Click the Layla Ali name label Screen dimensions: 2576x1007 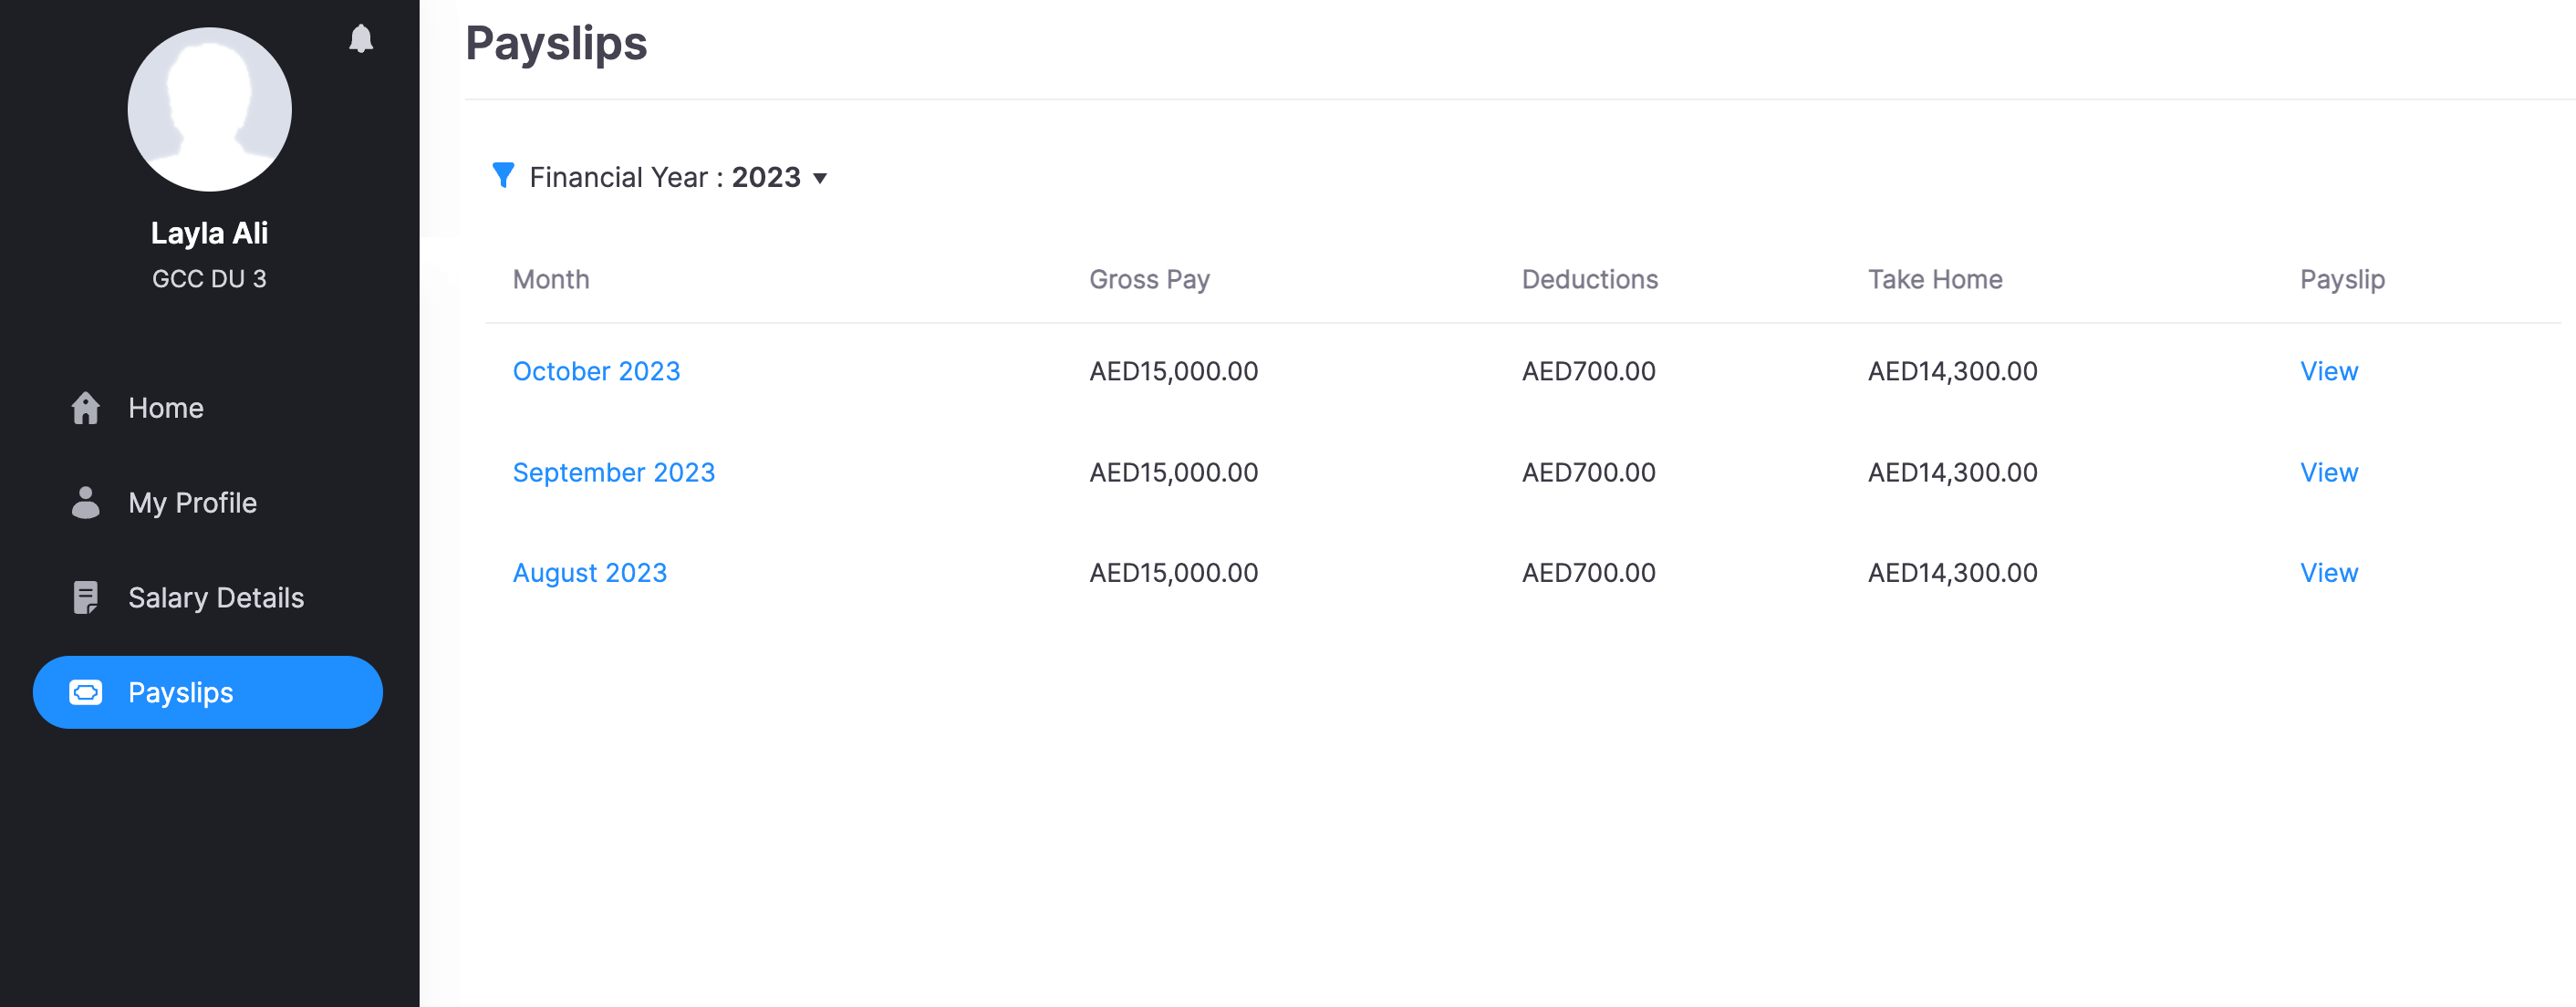[x=209, y=233]
